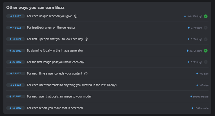Click "By claiming it daily in the Image generator"
Image resolution: width=215 pixels, height=116 pixels.
[x=55, y=50]
